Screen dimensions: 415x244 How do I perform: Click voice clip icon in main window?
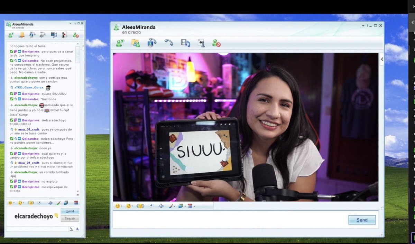[151, 206]
